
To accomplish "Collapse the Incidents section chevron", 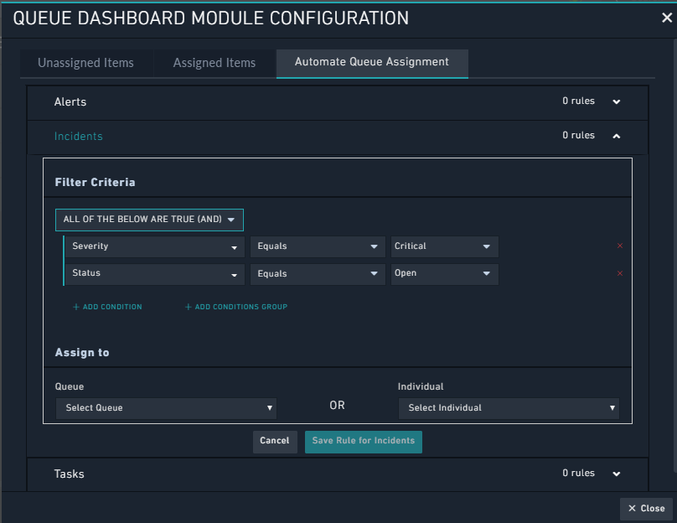I will tap(616, 136).
